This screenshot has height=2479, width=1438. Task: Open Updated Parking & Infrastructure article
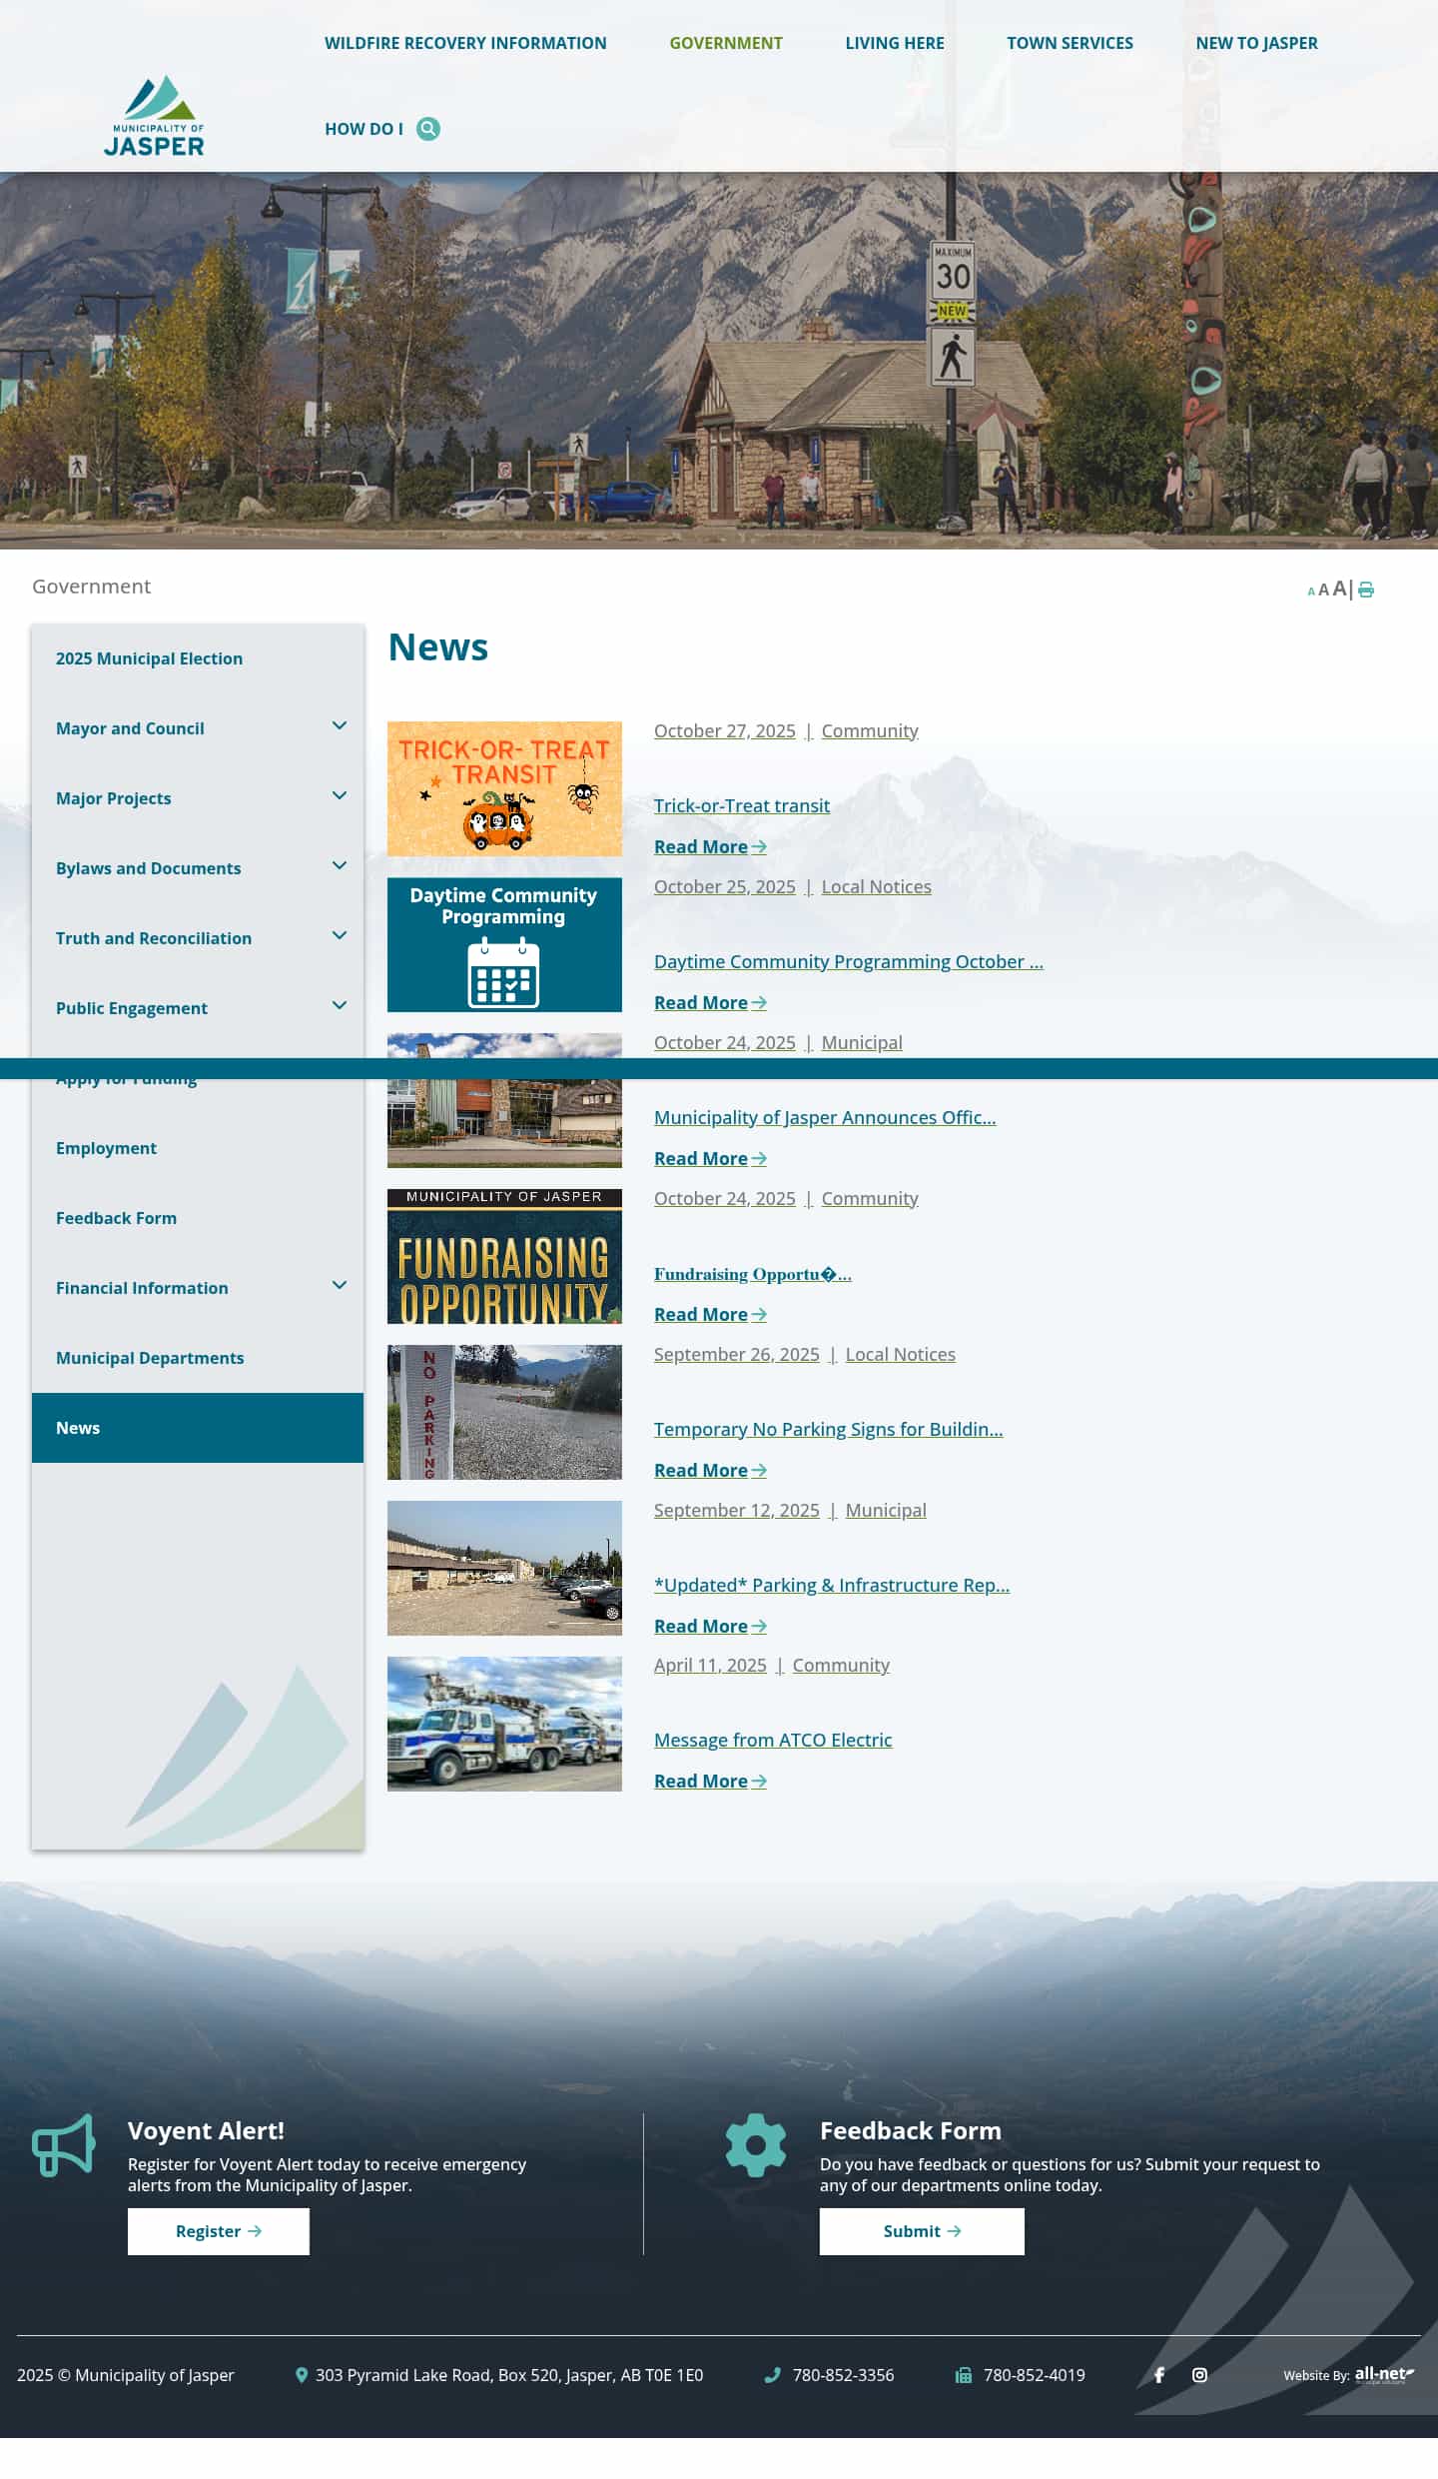832,1585
